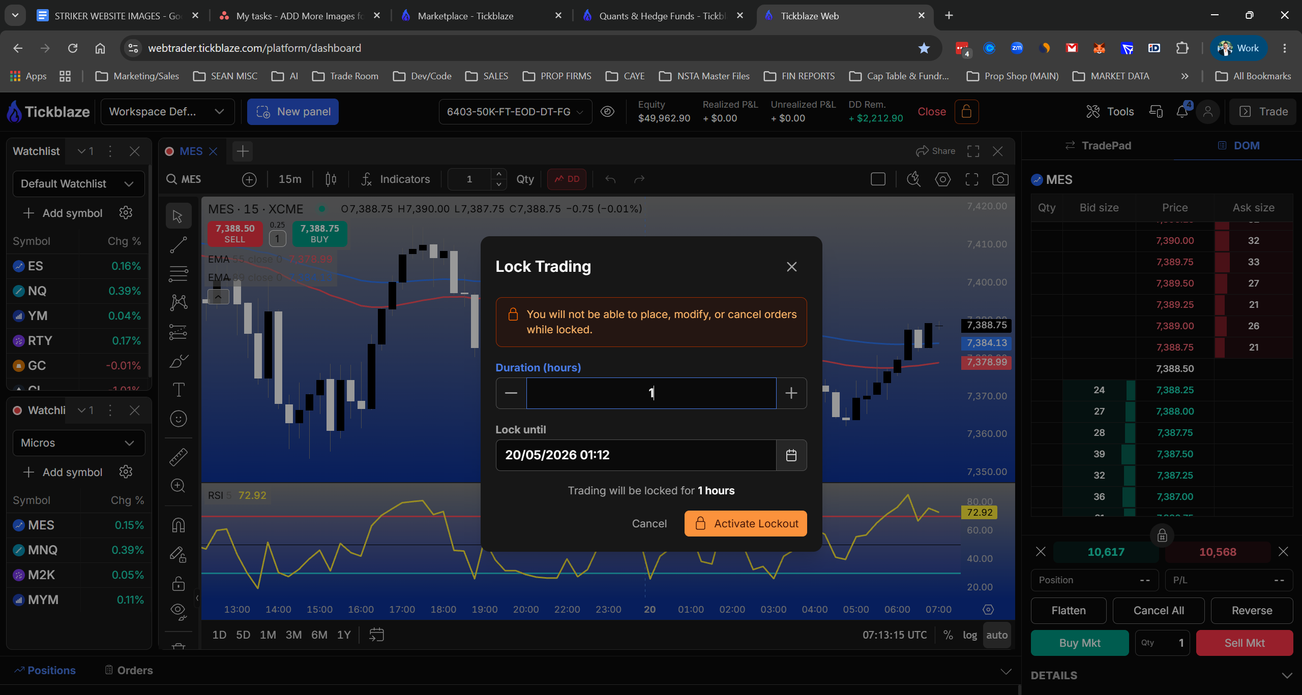This screenshot has height=695, width=1302.
Task: Select 1D time range
Action: [219, 635]
